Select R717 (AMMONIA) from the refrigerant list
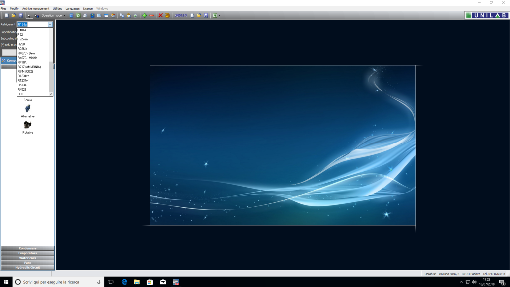The image size is (510, 287). point(29,66)
